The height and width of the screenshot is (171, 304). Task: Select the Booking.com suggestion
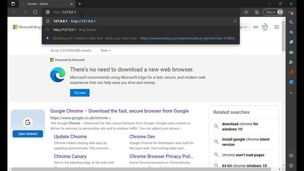[141, 38]
